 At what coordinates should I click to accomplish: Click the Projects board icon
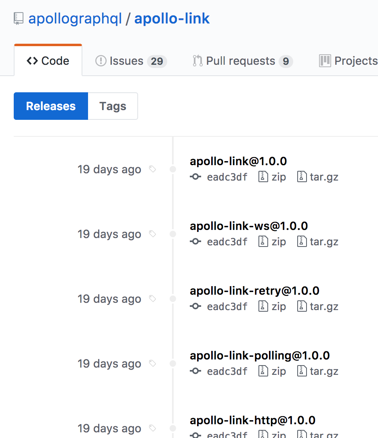point(326,61)
